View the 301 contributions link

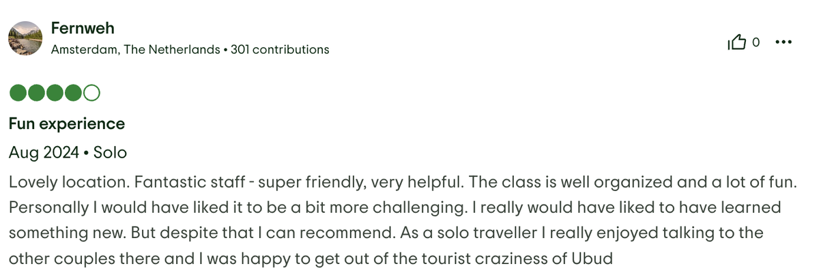(280, 50)
